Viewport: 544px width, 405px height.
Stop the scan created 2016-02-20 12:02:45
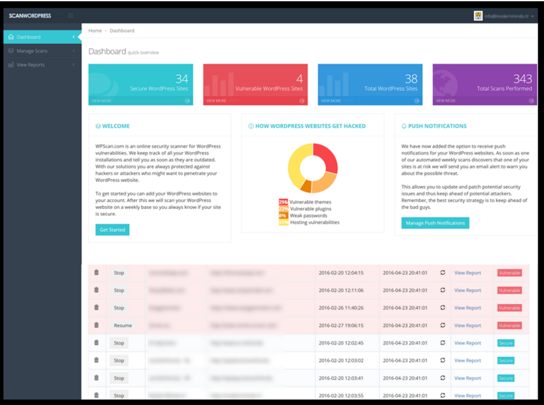119,343
